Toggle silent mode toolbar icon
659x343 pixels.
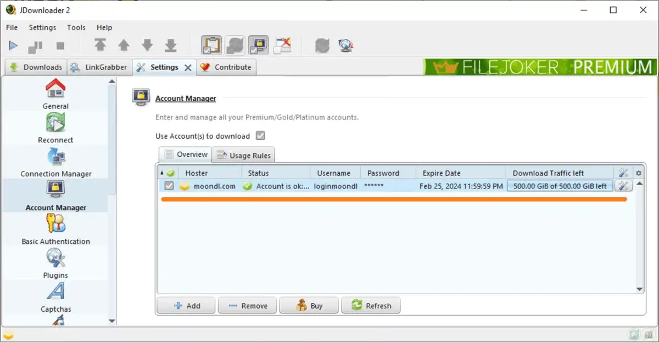pos(282,45)
